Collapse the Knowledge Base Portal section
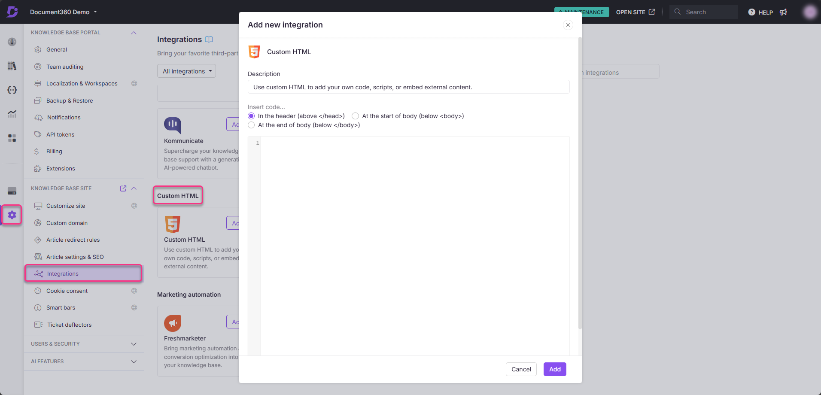 point(134,32)
